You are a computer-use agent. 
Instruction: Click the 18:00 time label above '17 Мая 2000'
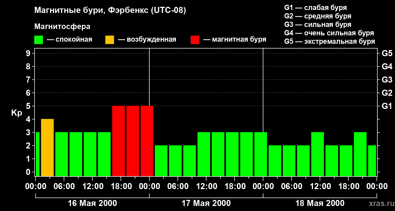pos(235,186)
